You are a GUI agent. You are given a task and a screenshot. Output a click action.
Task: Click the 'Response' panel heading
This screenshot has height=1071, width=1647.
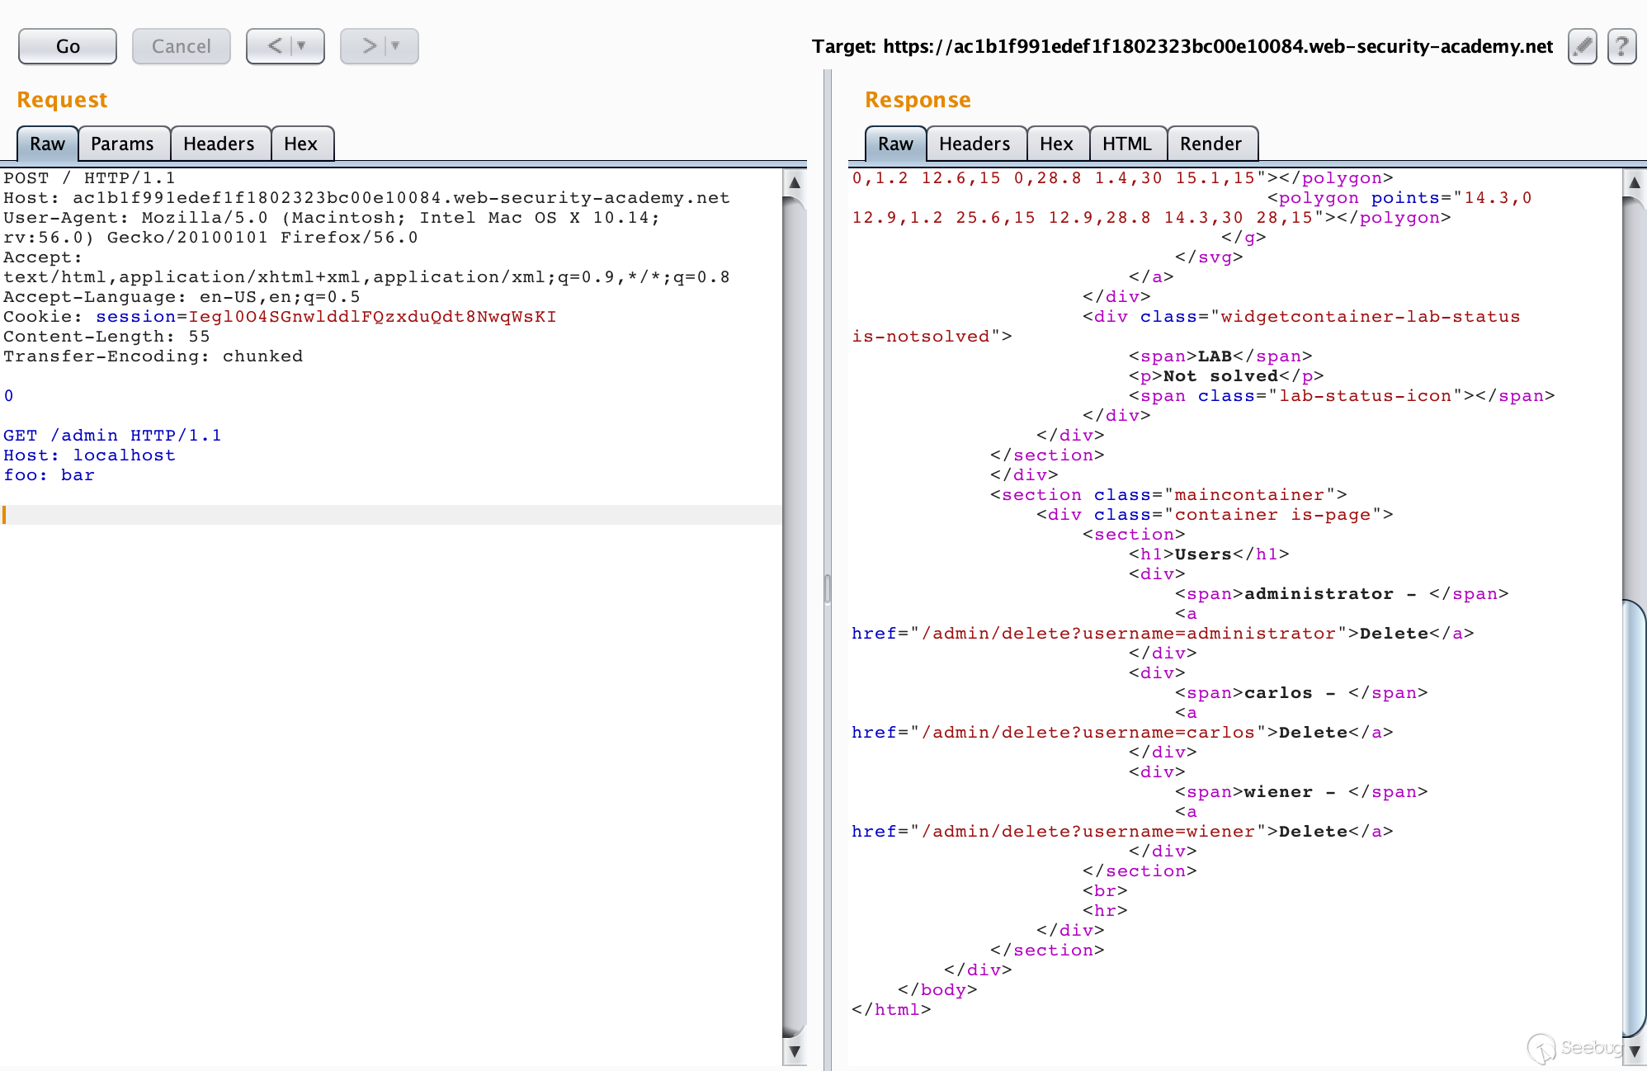[x=918, y=100]
